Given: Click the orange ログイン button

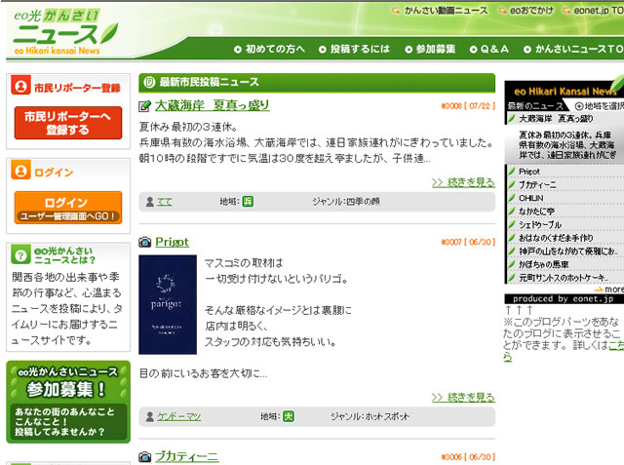Looking at the screenshot, I should (68, 208).
